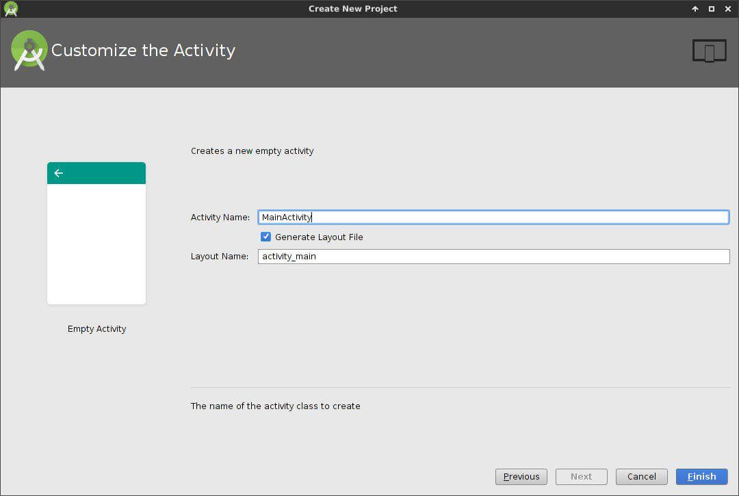Click the teal app bar in preview
This screenshot has height=496, width=739.
pyautogui.click(x=103, y=173)
